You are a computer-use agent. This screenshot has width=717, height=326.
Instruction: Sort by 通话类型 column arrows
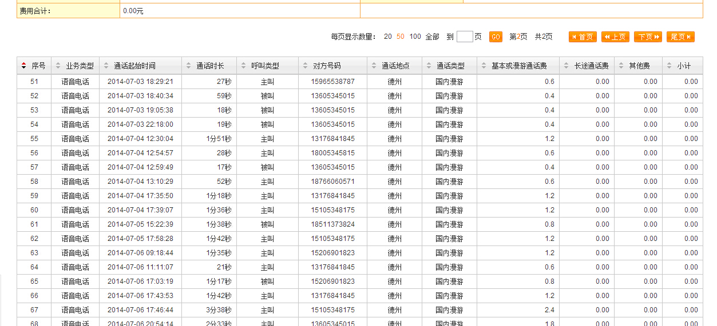tap(429, 66)
